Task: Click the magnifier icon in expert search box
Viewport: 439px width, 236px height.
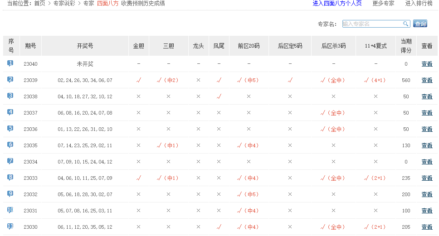Action: [405, 24]
